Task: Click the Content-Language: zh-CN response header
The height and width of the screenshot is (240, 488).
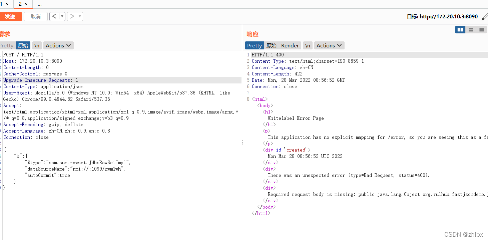Action: (283, 67)
